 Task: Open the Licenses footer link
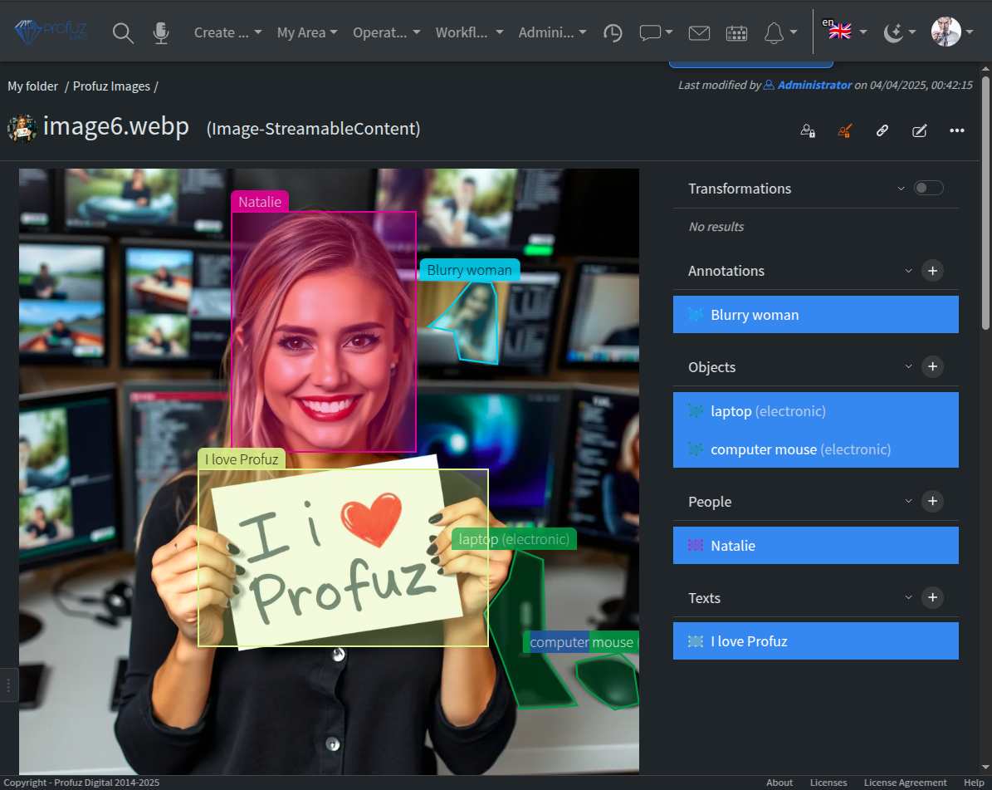click(828, 783)
